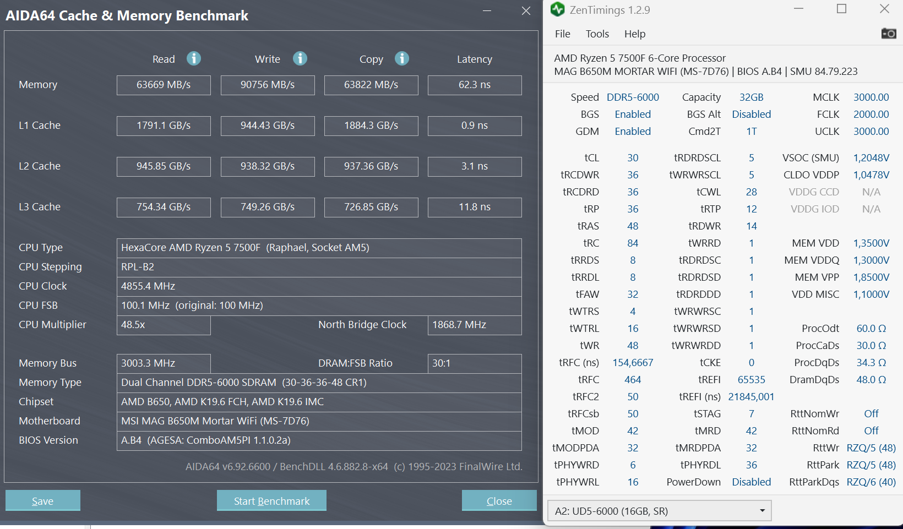903x529 pixels.
Task: Click the tRFC (ns) value 154,6667
Action: pos(633,363)
